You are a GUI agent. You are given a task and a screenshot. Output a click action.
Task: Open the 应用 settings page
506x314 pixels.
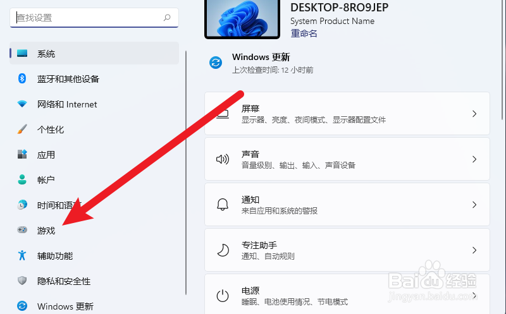click(94, 154)
